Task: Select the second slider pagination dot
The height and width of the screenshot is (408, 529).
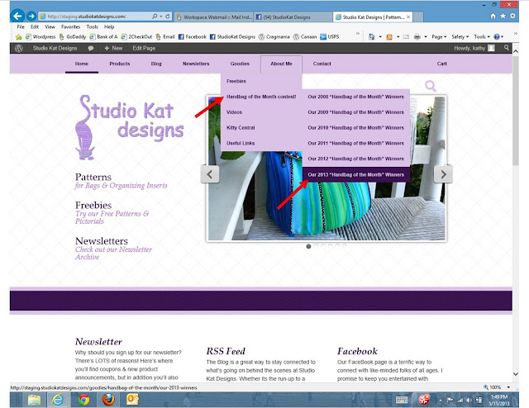Action: click(316, 246)
